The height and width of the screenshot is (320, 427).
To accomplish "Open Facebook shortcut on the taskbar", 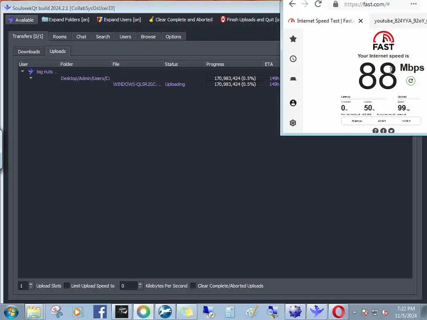I will coord(100,312).
